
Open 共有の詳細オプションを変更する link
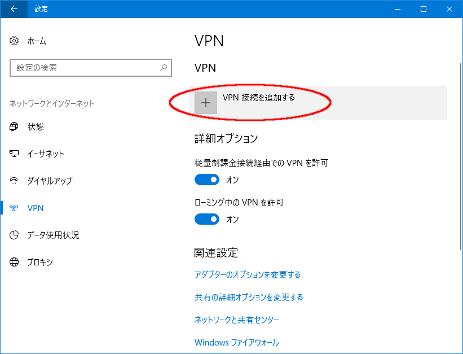coord(249,298)
